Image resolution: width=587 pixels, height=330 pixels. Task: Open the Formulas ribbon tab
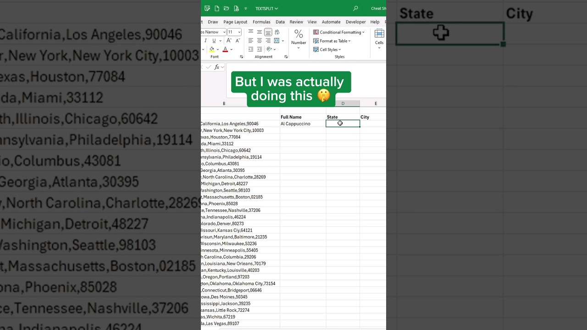[261, 22]
